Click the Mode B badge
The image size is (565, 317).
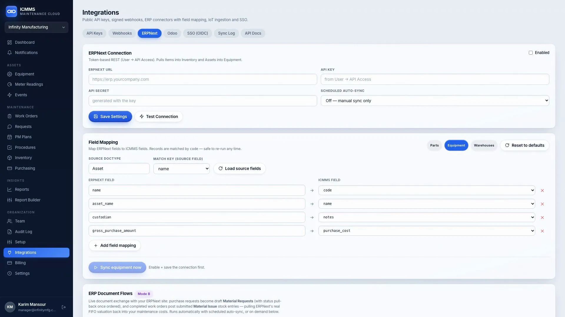tap(144, 294)
